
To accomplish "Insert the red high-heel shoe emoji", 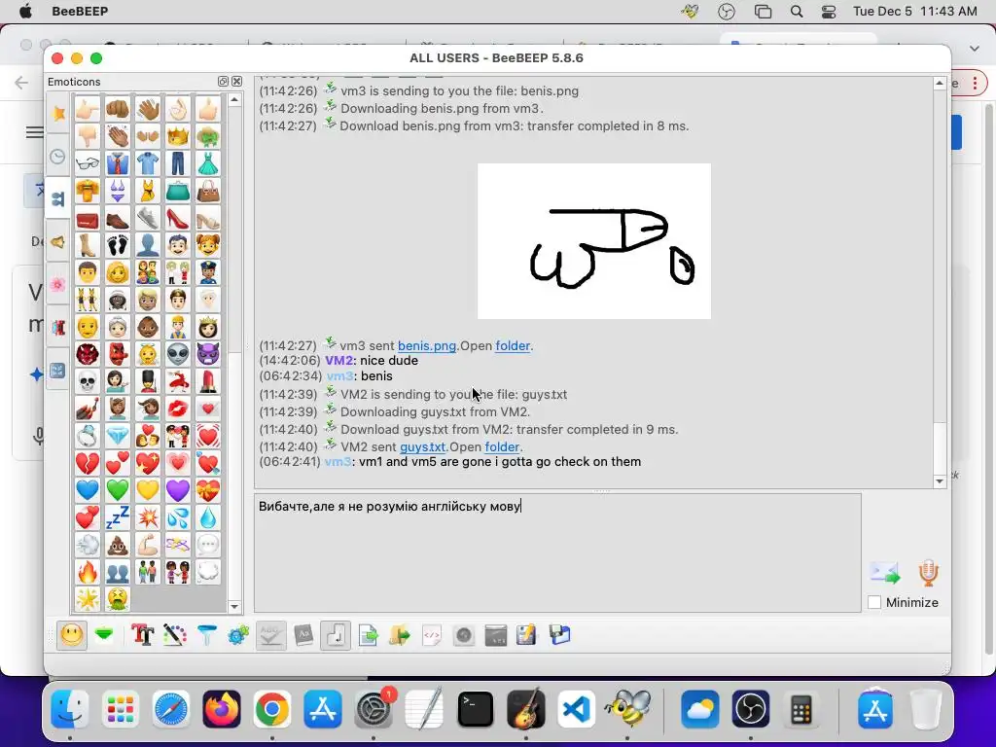I will [178, 218].
